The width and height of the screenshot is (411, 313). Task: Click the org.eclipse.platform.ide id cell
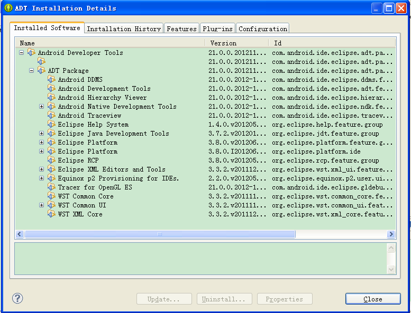[316, 151]
